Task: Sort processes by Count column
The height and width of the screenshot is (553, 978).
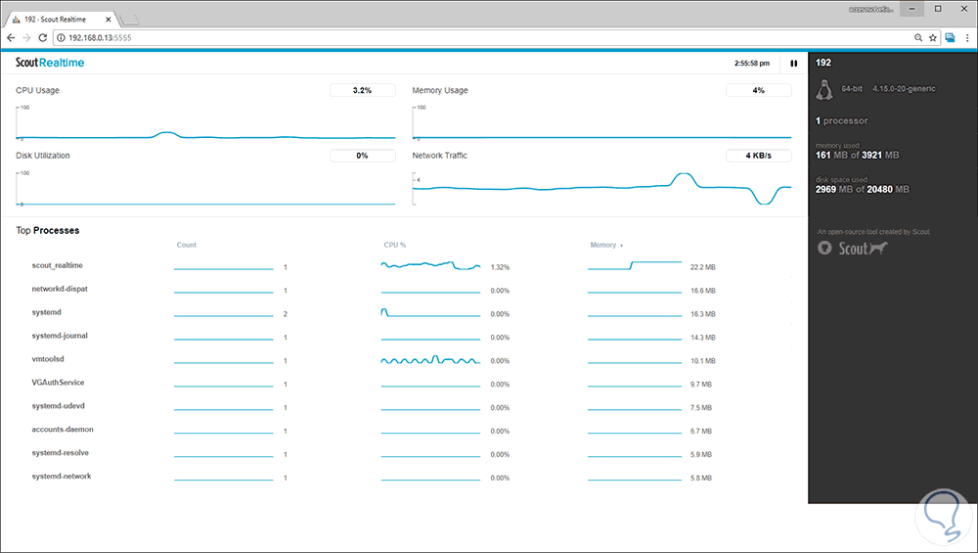Action: click(187, 246)
